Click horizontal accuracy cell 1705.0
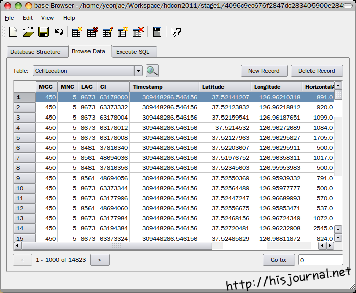The image size is (356, 293). [x=318, y=138]
